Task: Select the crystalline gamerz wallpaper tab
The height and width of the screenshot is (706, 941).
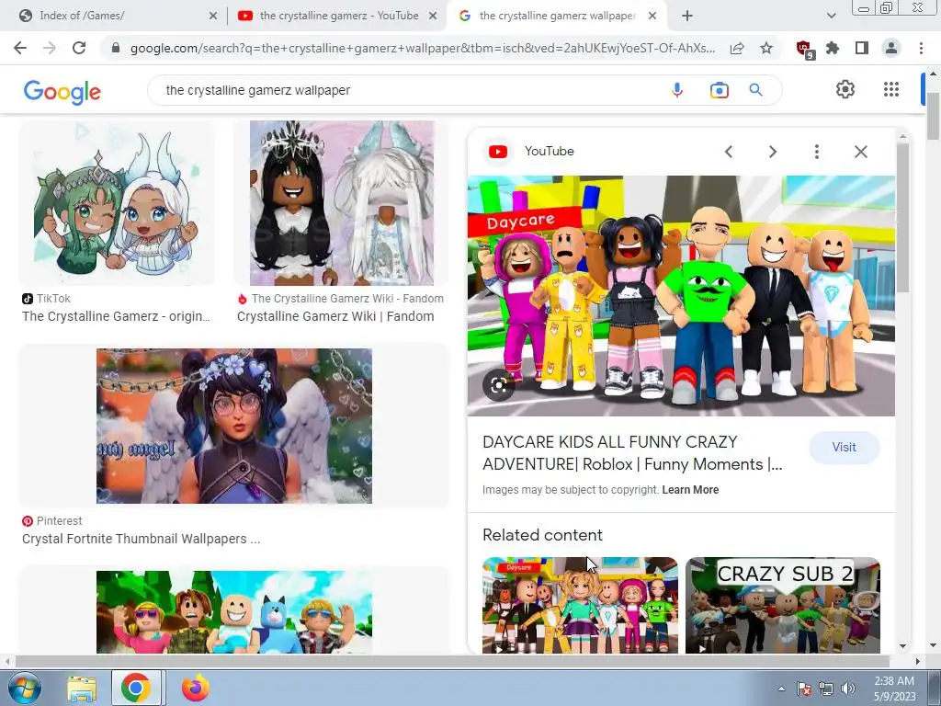Action: [558, 16]
